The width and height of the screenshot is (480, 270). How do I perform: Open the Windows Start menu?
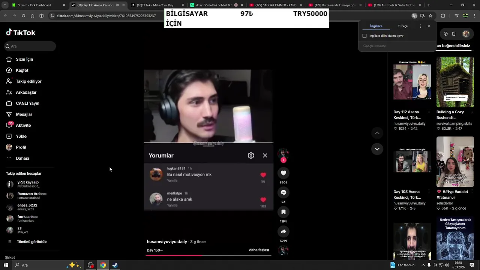[x=6, y=265]
